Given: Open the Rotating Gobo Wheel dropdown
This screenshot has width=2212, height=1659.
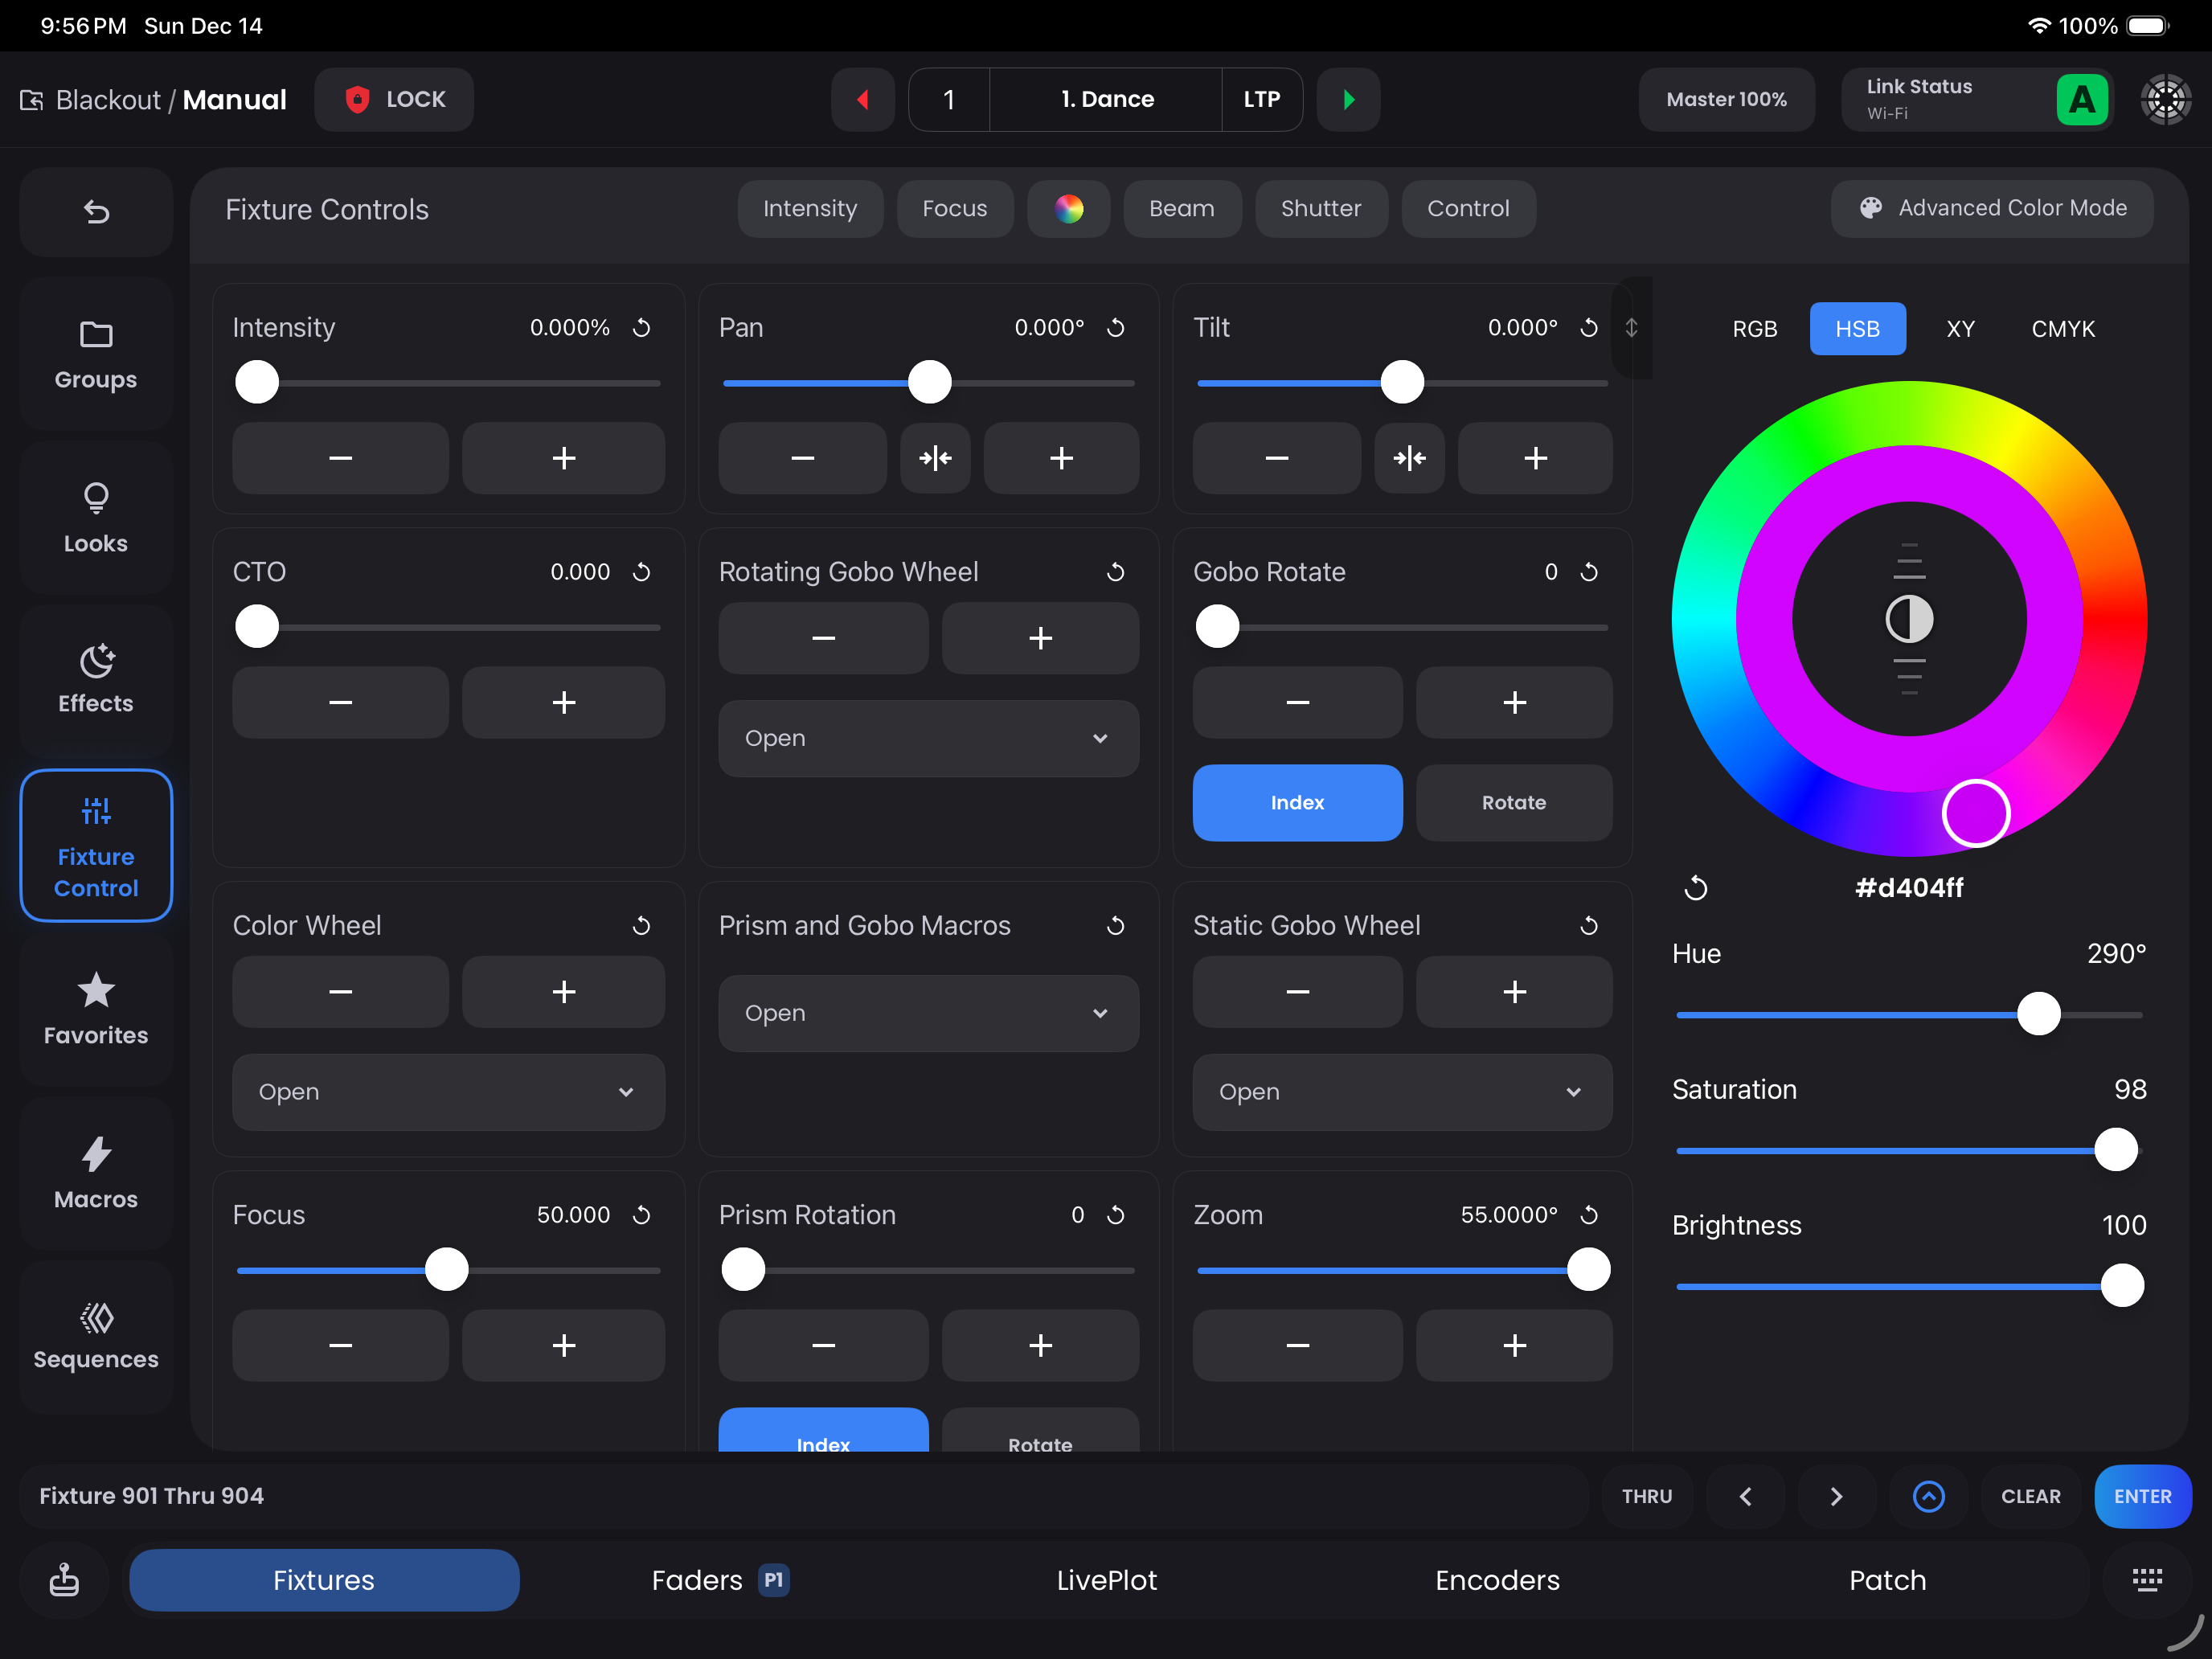Looking at the screenshot, I should (x=928, y=738).
